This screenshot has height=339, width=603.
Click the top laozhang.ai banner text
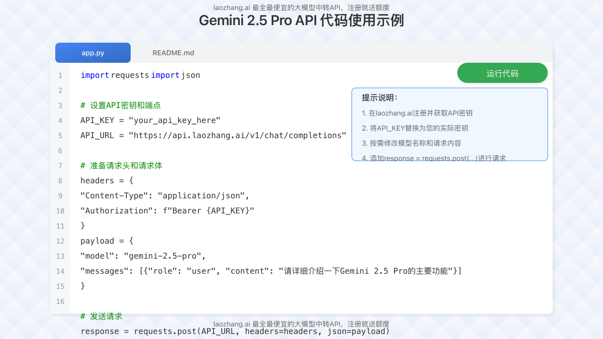[301, 8]
